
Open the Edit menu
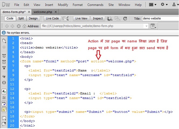(26, 5)
